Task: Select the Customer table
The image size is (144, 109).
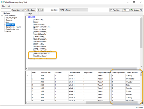Action: click(9, 20)
